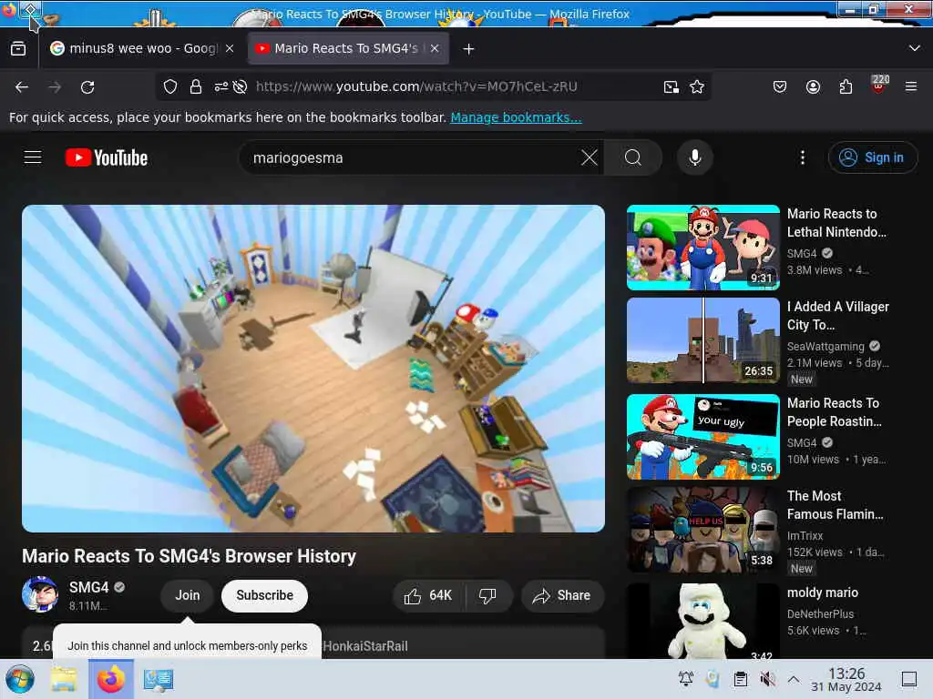The image size is (933, 699).
Task: Reload the current page
Action: tap(87, 87)
